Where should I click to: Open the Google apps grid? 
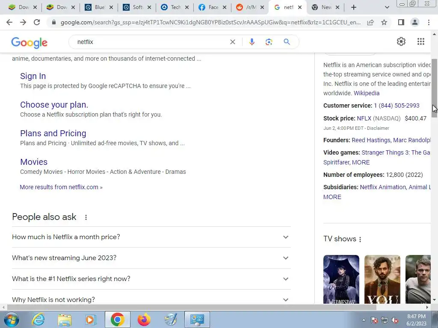[421, 41]
